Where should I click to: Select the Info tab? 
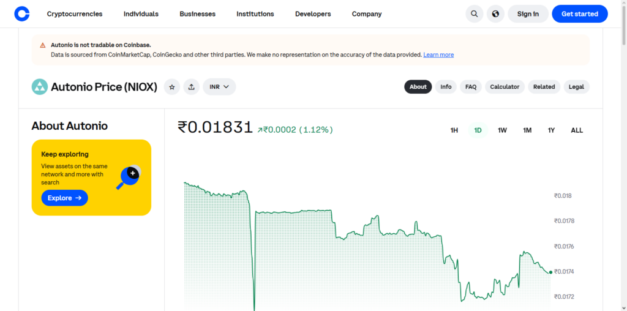(x=446, y=87)
